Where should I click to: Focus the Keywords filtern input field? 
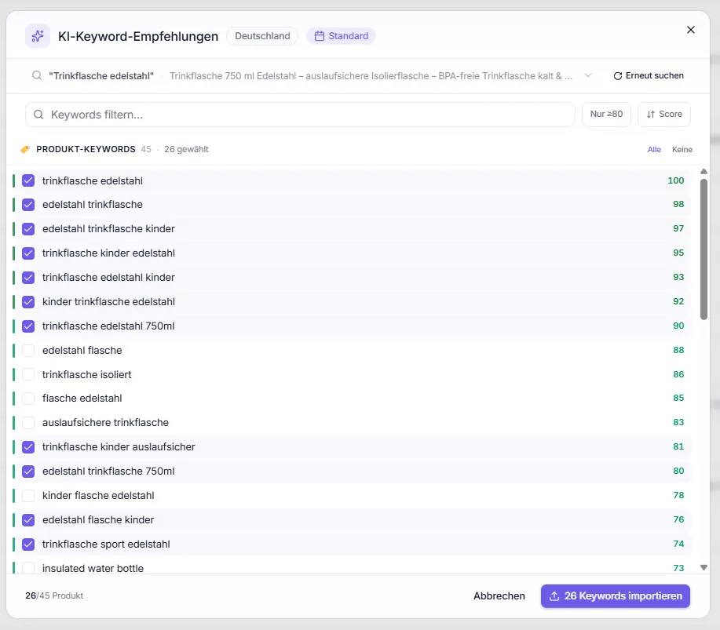click(x=300, y=115)
